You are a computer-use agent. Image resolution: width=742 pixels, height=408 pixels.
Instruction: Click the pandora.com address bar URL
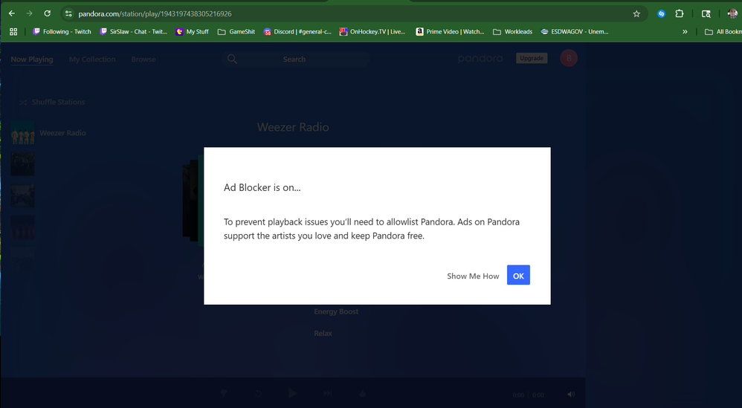[155, 13]
